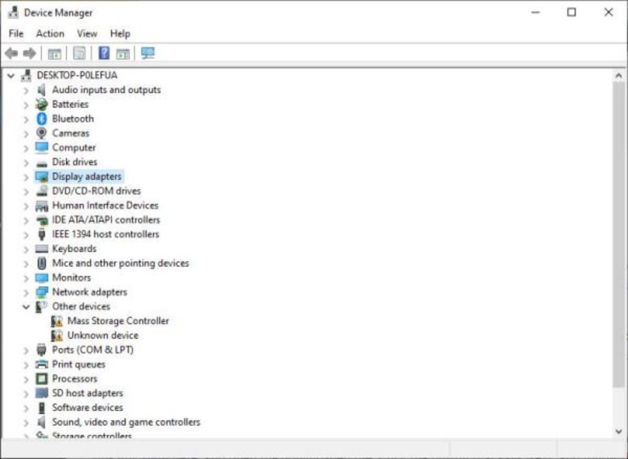Open the View menu
Viewport: 628px width, 459px height.
click(x=87, y=33)
